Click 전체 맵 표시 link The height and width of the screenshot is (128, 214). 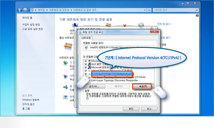164,24
